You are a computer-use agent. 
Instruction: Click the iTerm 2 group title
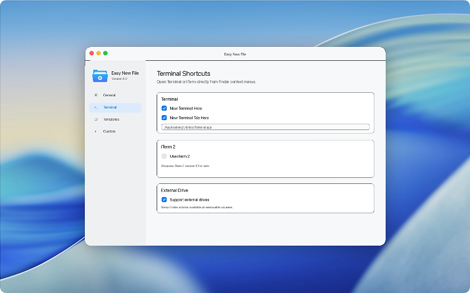pyautogui.click(x=168, y=146)
